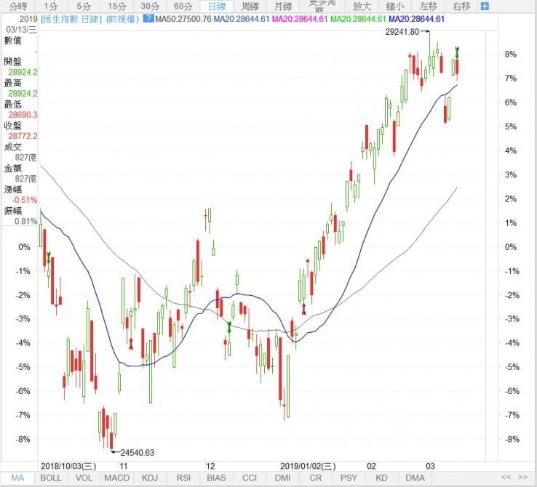Click the blue plus icon in top bar
The height and width of the screenshot is (487, 537).
[x=485, y=7]
